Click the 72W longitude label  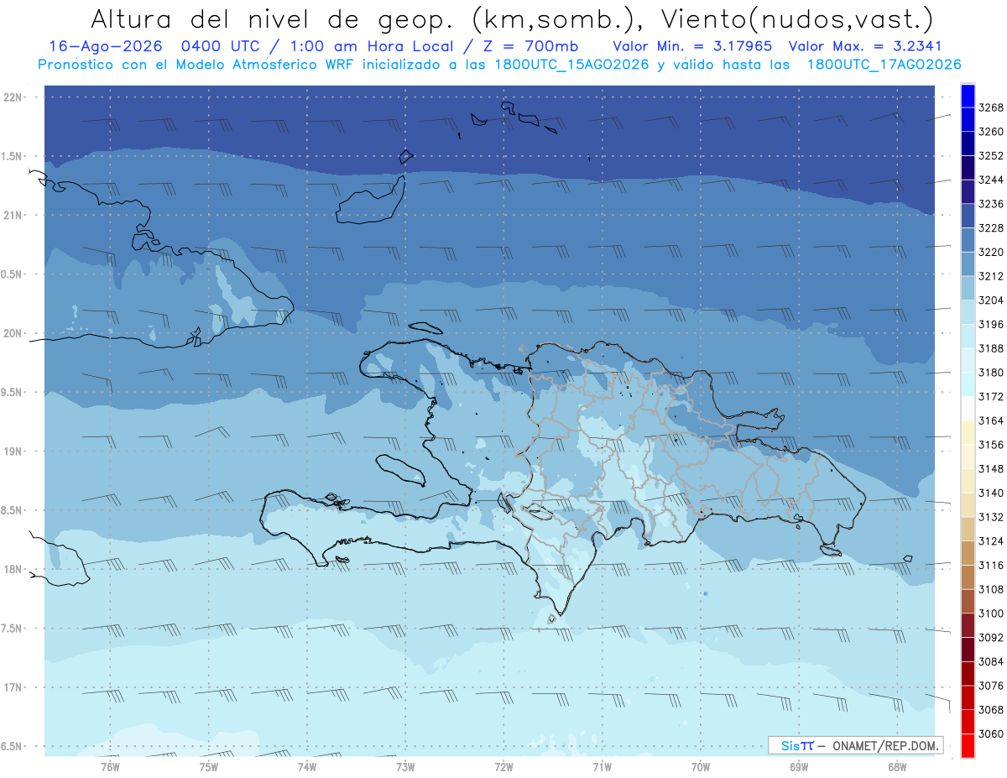[x=503, y=766]
